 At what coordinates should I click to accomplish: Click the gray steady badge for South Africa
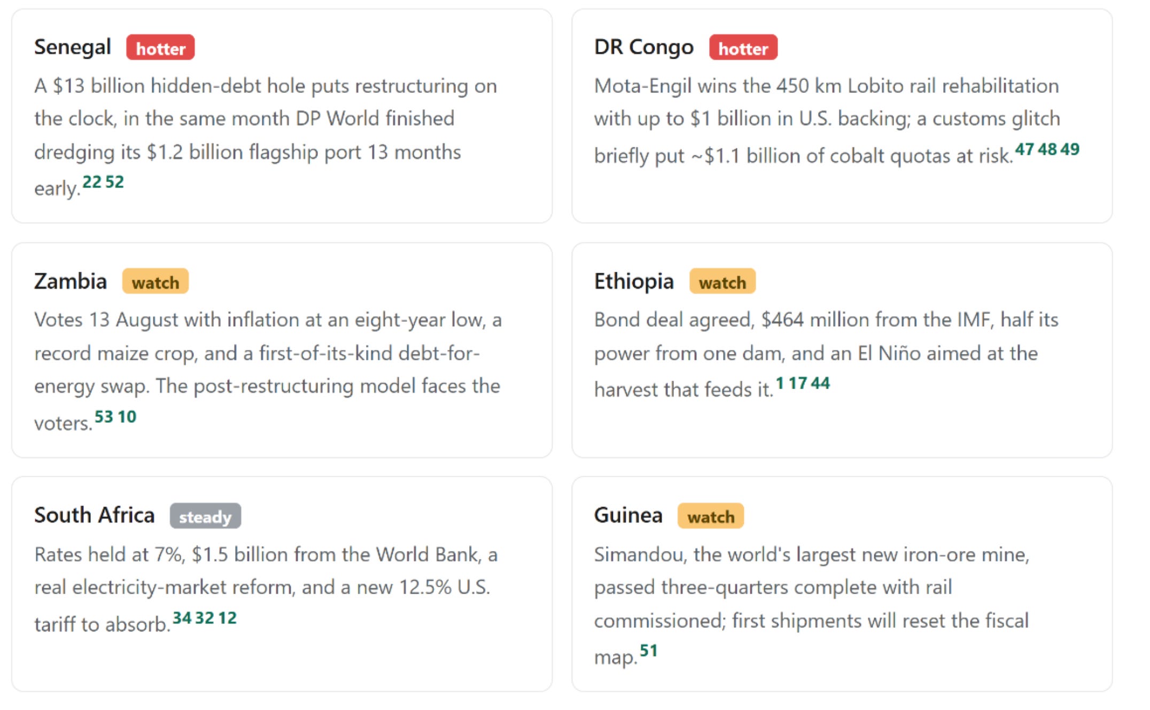click(x=205, y=516)
